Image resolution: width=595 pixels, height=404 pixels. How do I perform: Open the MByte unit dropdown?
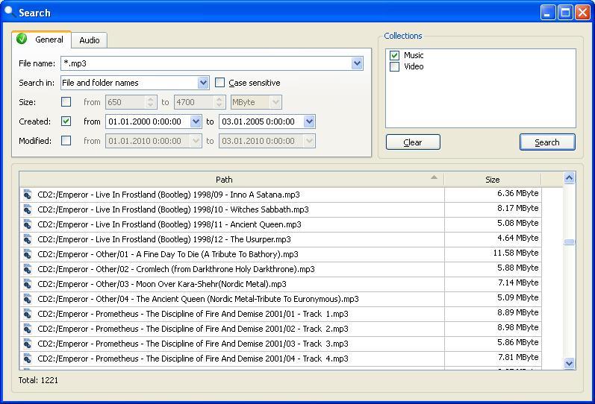(276, 102)
